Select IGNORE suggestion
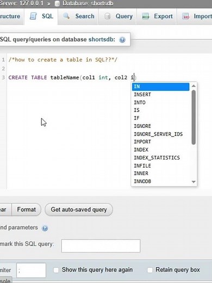Image resolution: width=212 pixels, height=283 pixels. (160, 126)
